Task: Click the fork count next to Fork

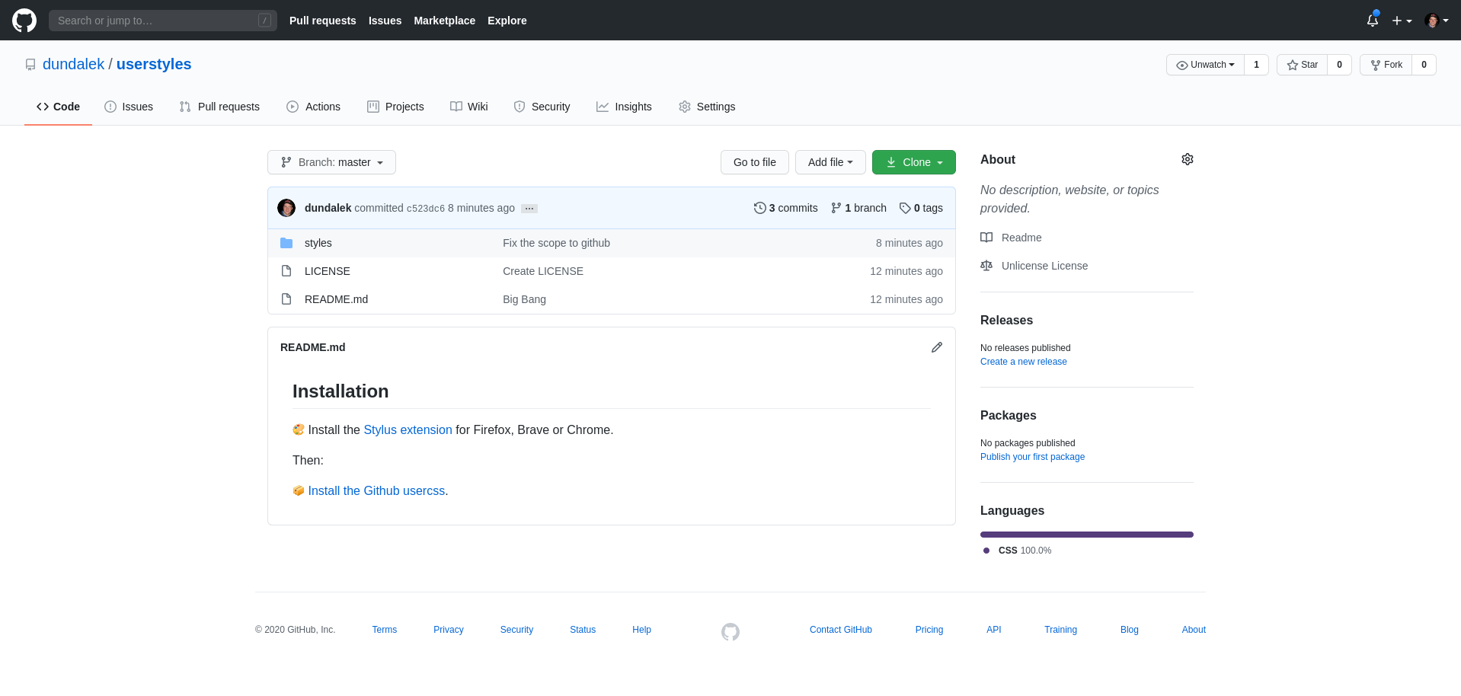Action: tap(1424, 65)
